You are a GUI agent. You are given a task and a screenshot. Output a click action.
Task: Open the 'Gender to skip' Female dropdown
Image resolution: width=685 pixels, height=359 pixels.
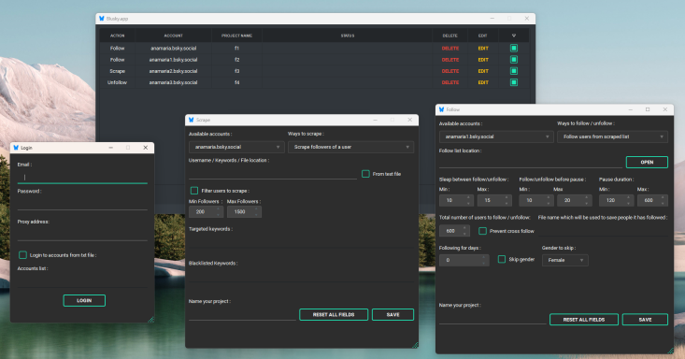point(565,260)
